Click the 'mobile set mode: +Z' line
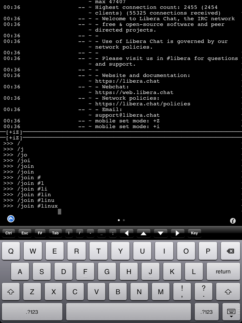Image resolution: width=242 pixels, height=323 pixels. pyautogui.click(x=127, y=121)
